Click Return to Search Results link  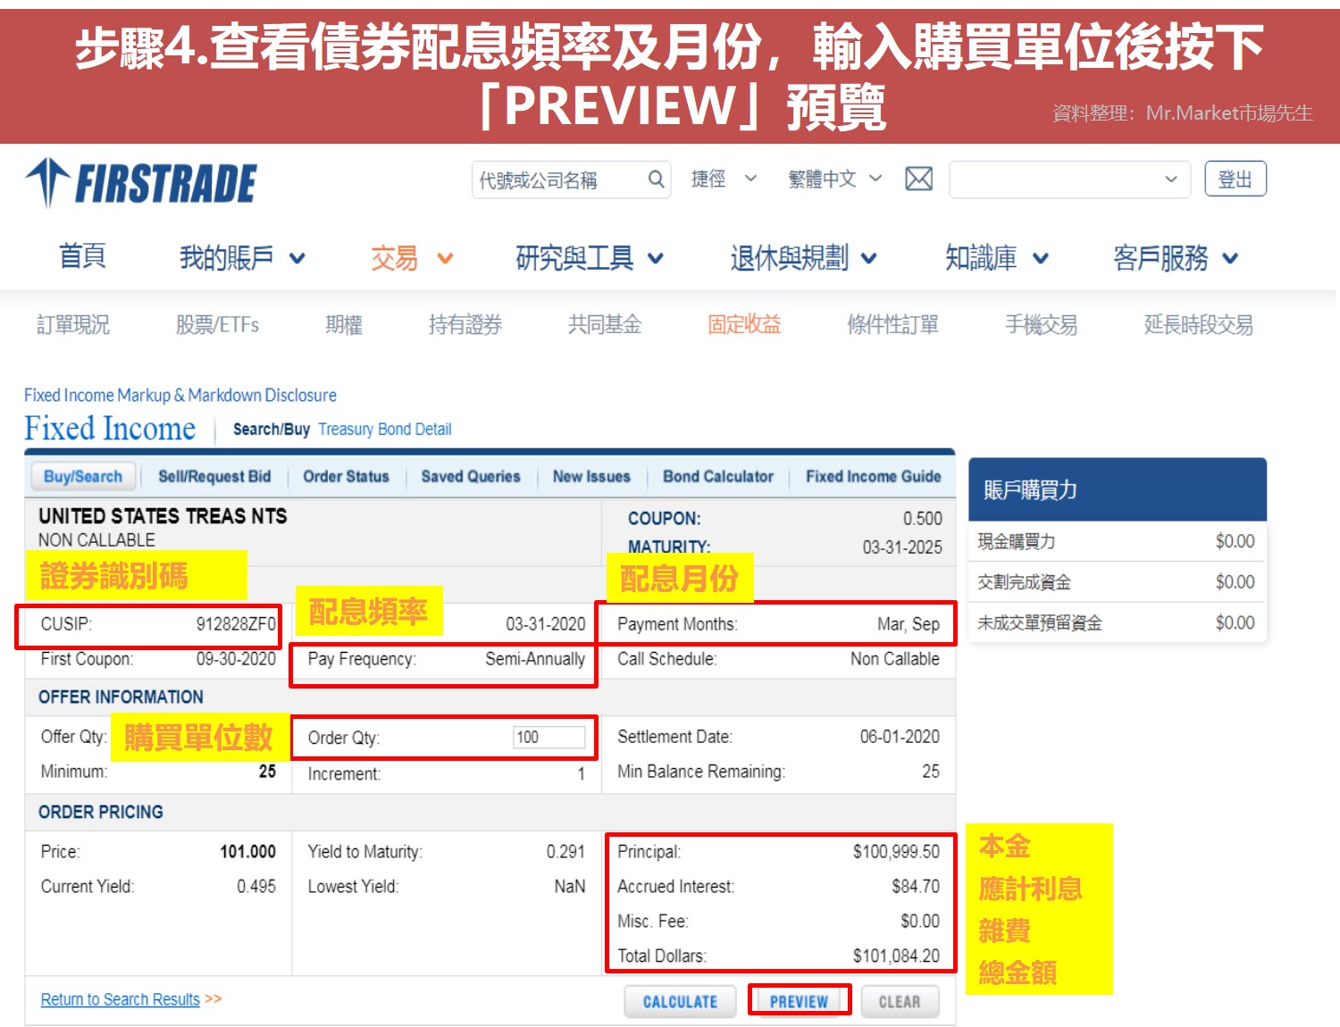(x=121, y=999)
